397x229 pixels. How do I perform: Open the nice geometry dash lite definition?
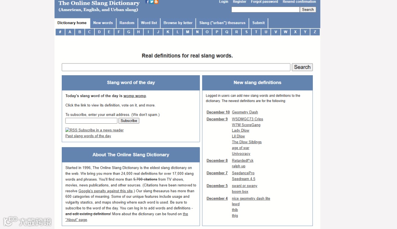(251, 198)
